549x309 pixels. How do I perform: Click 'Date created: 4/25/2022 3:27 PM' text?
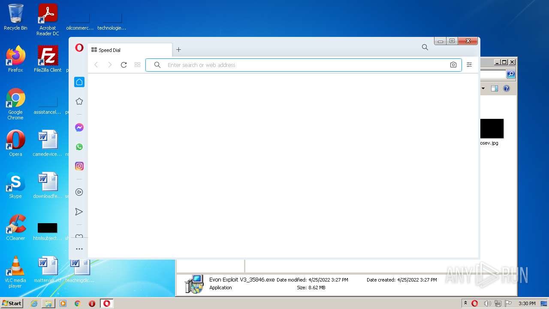(x=401, y=280)
